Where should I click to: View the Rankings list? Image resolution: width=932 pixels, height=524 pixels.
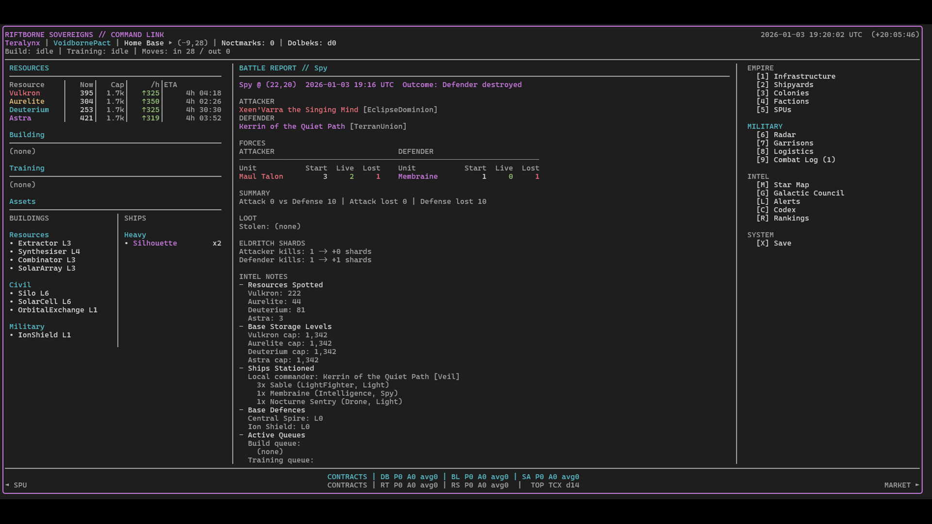tap(791, 218)
